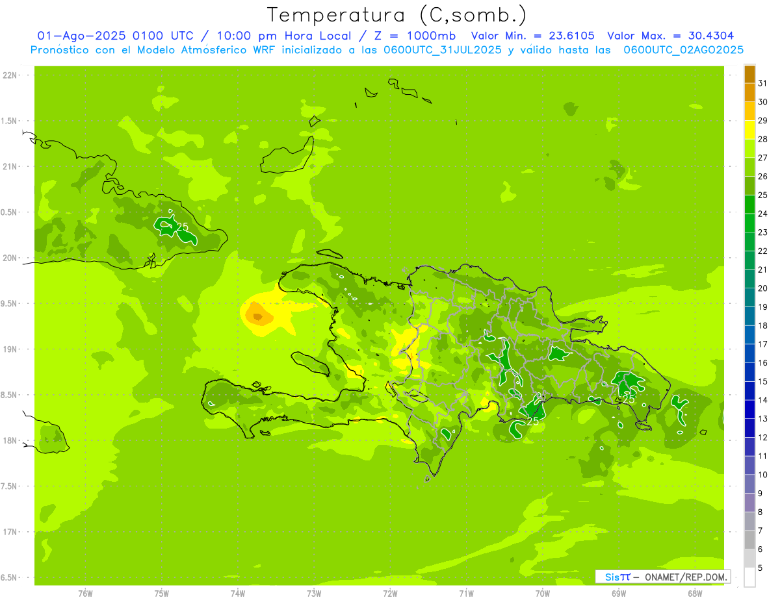This screenshot has height=602, width=780.
Task: Click the "20N" latitude label
Action: [x=10, y=258]
